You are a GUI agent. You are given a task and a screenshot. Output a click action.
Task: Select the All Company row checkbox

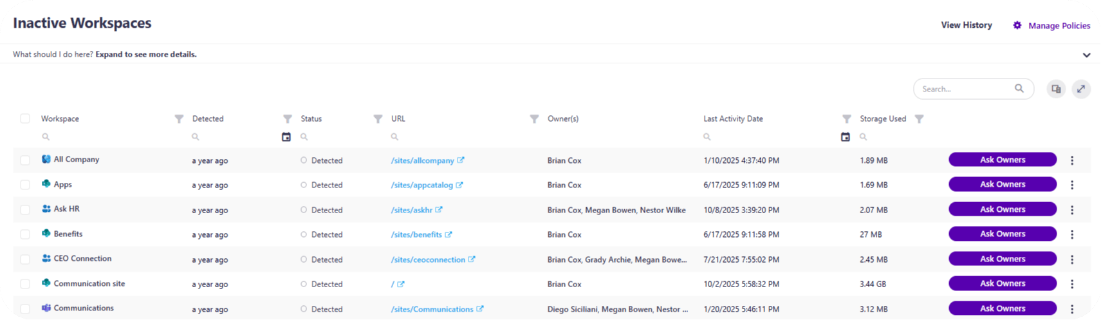pyautogui.click(x=25, y=160)
